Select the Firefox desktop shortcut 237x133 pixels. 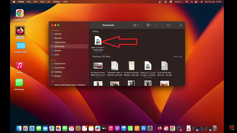click(20, 31)
